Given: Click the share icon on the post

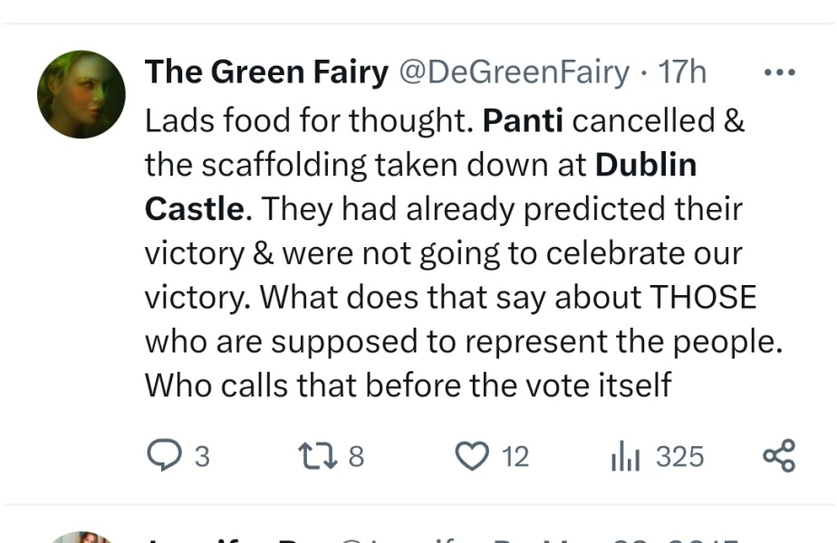Looking at the screenshot, I should (x=781, y=456).
